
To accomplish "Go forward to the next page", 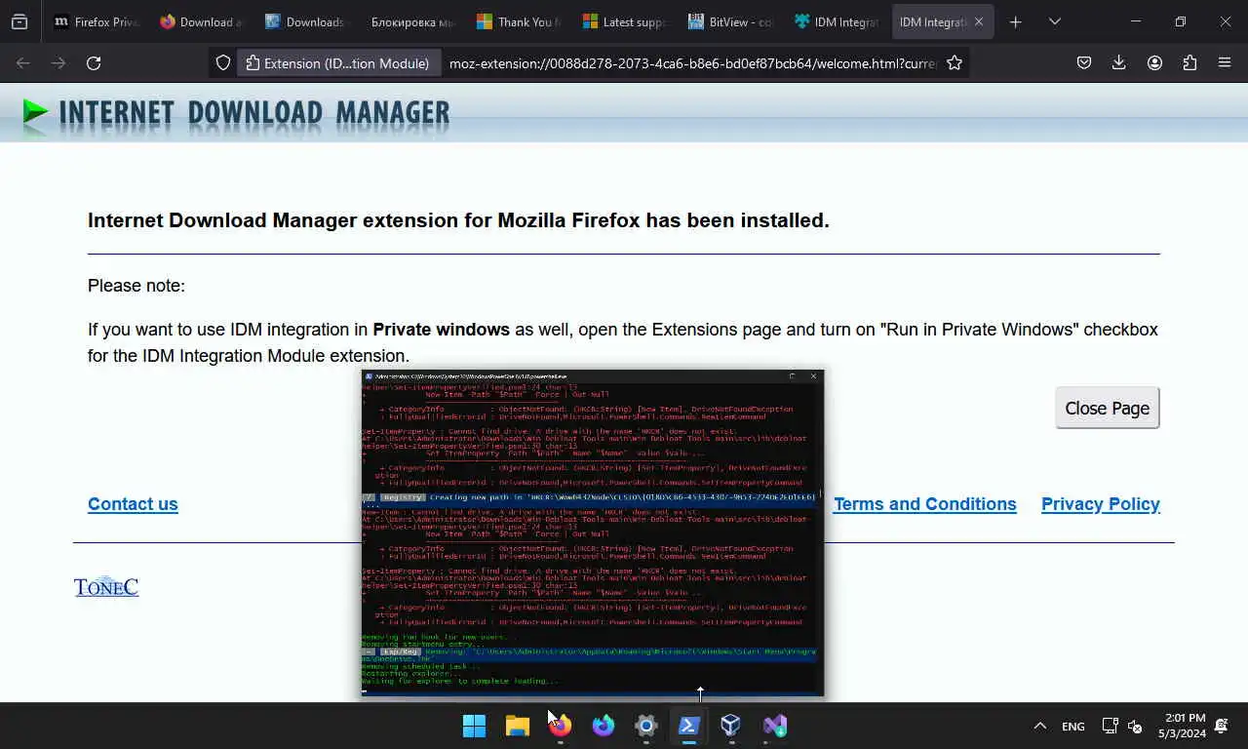I will click(x=58, y=62).
